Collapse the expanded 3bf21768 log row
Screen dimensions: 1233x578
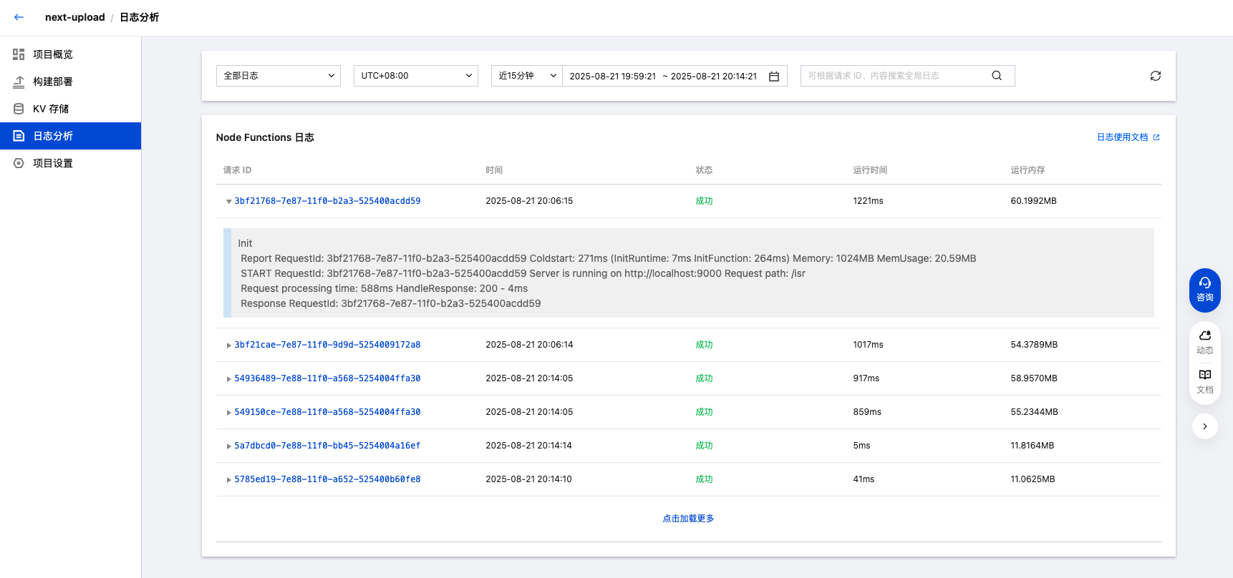[229, 202]
